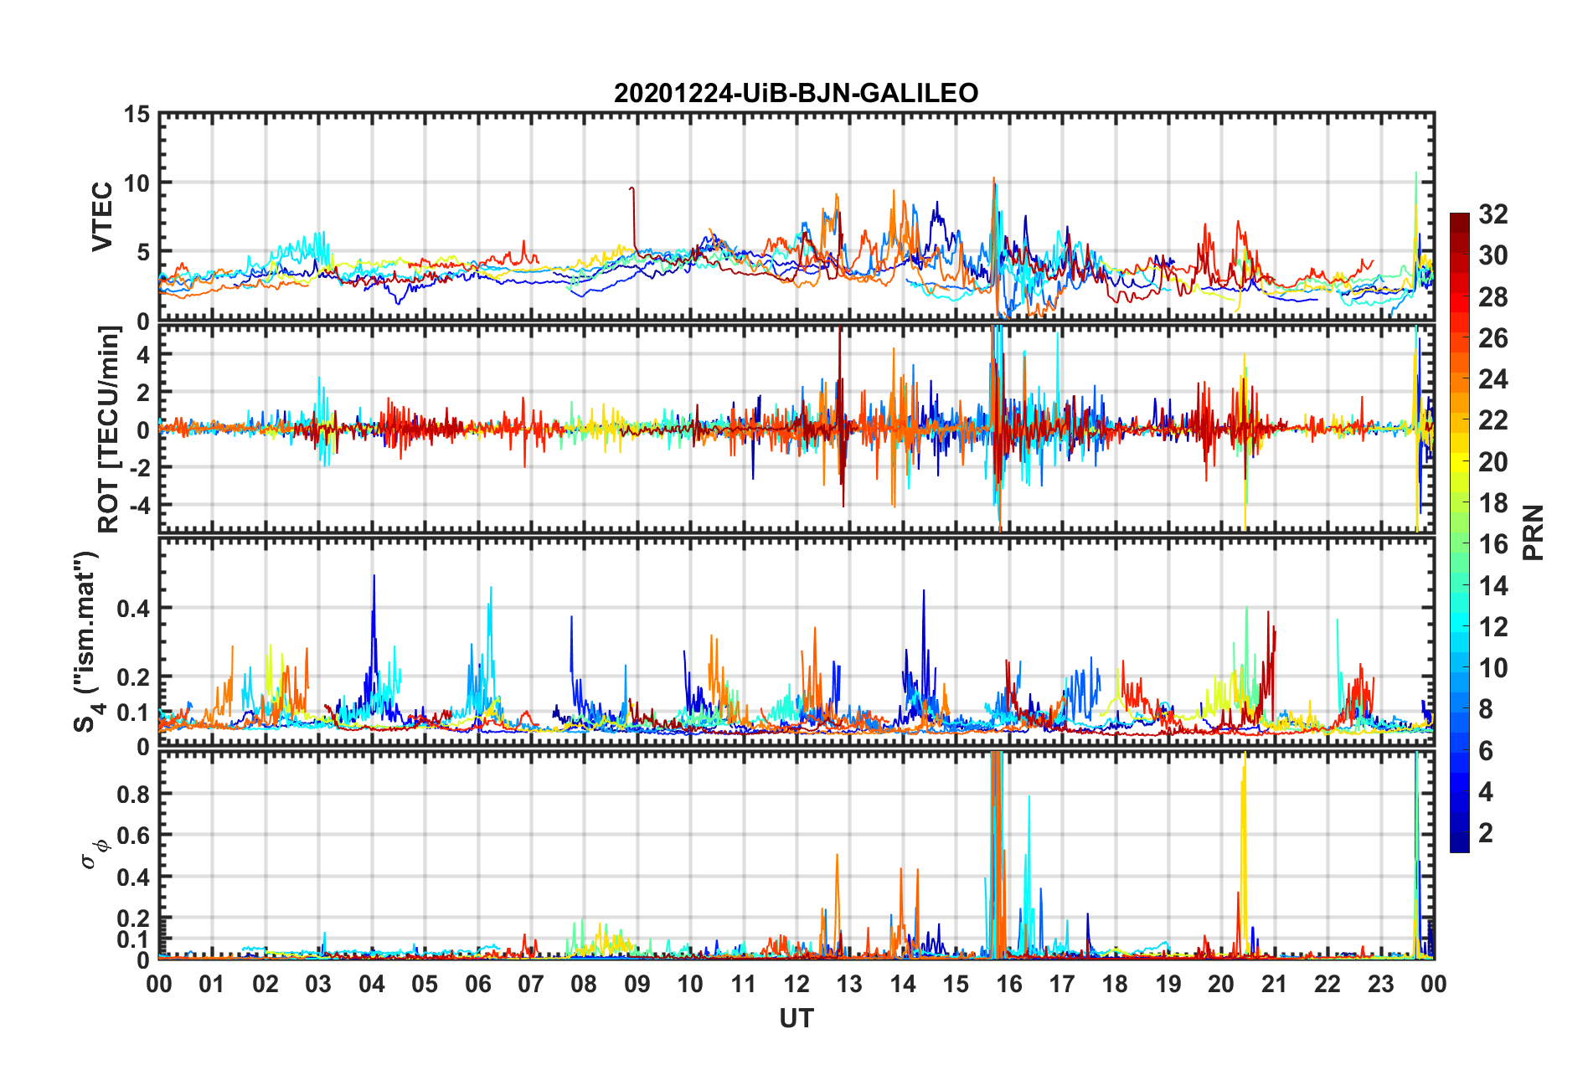The image size is (1593, 1065).
Task: Click S4 panel y-axis tick 0.4
Action: pyautogui.click(x=134, y=609)
